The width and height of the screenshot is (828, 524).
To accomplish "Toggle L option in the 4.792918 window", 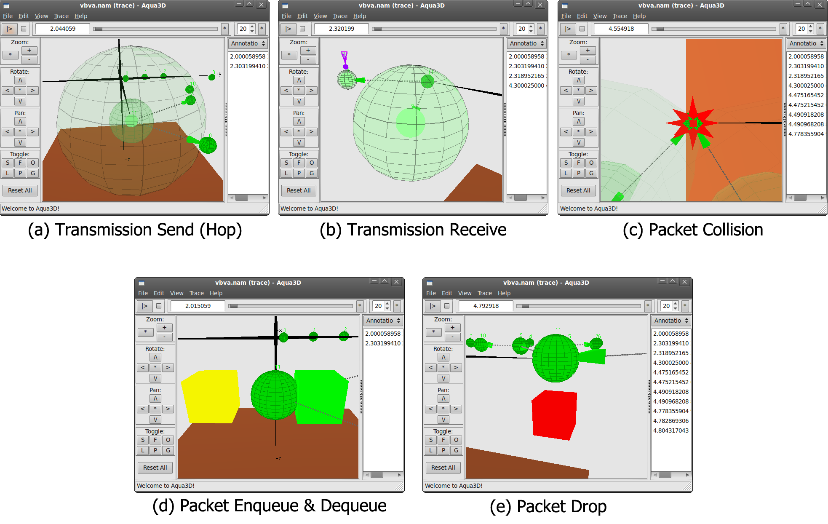I will point(430,450).
